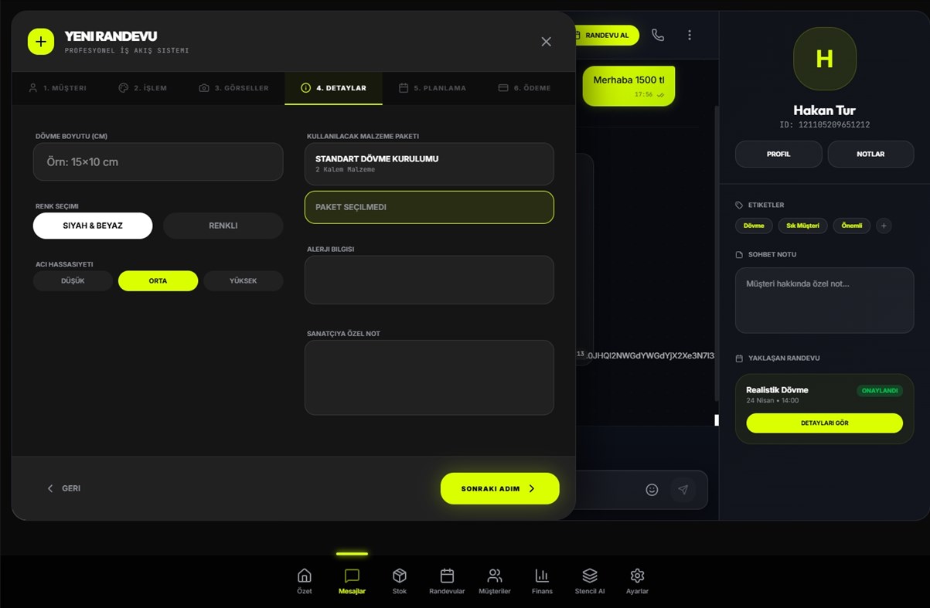Set pain sensitivity to Düşük
Image resolution: width=930 pixels, height=608 pixels.
pos(73,281)
